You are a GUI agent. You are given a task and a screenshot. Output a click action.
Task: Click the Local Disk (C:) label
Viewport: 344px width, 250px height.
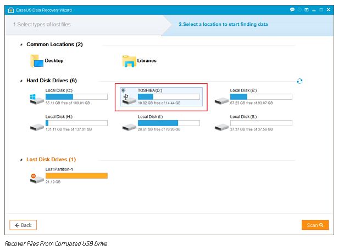59,90
